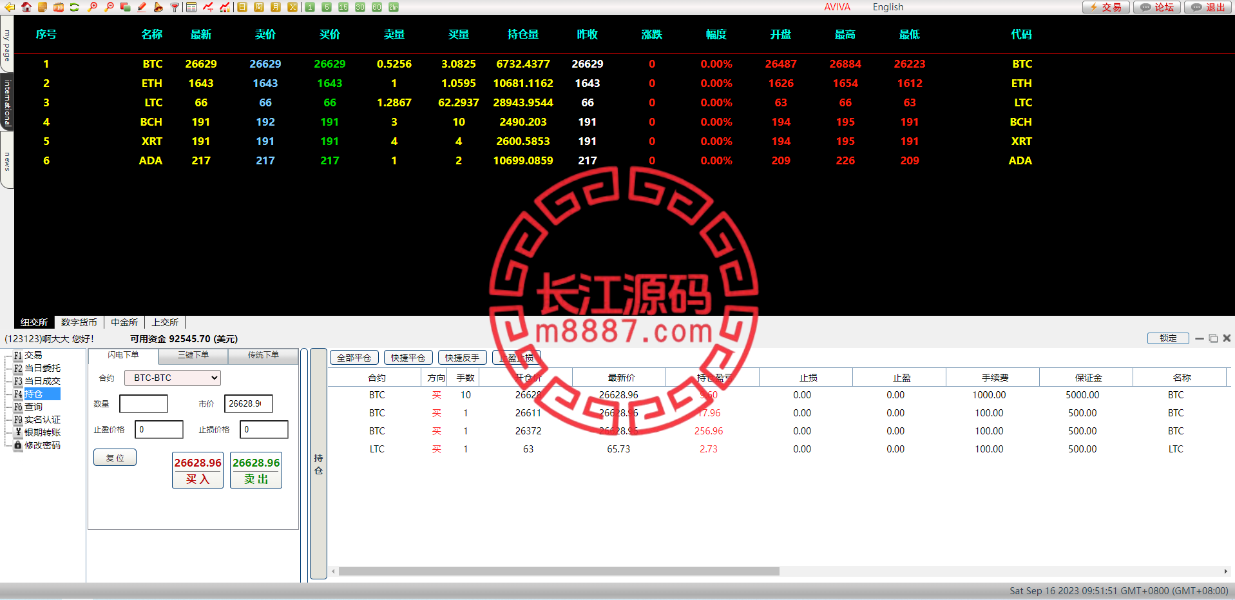
Task: Click the F10 toolbar icon
Action: [59, 7]
